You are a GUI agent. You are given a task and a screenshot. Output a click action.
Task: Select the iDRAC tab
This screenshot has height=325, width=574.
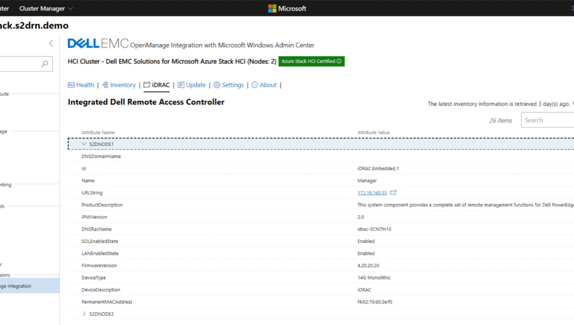(x=157, y=85)
